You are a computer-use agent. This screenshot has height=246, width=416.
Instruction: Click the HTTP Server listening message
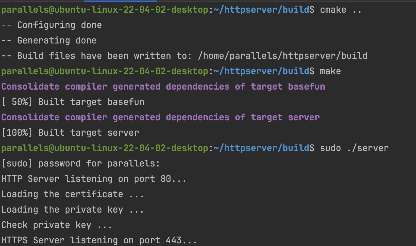click(x=94, y=179)
